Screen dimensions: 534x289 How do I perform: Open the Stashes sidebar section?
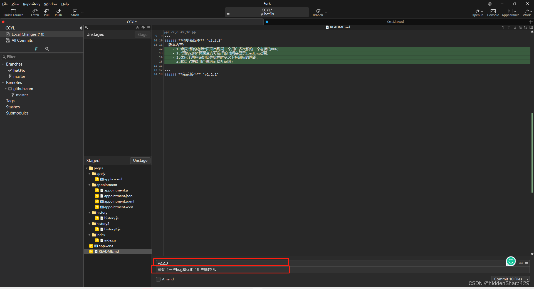coord(13,107)
